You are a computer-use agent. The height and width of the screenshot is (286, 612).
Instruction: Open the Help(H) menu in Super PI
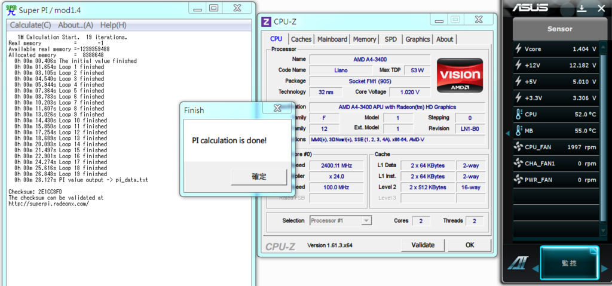(x=113, y=25)
